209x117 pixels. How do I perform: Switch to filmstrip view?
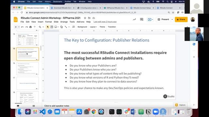click(18, 106)
